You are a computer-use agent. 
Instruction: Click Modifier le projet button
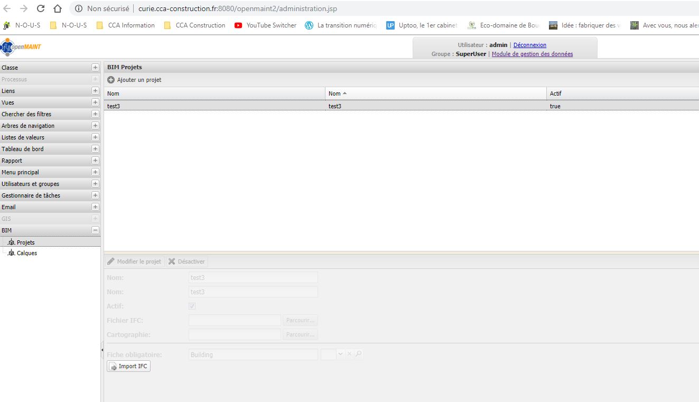134,261
